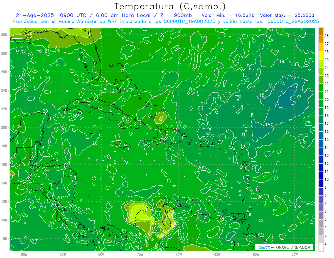Select valid-until time "0600UTC_22AGO2025"
Image resolution: width=334 pixels, height=258 pixels.
(293, 21)
